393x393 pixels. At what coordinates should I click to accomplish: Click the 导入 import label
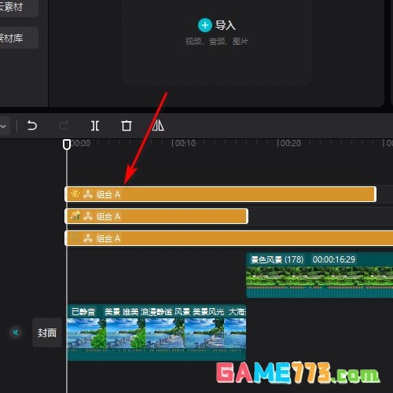click(x=226, y=25)
